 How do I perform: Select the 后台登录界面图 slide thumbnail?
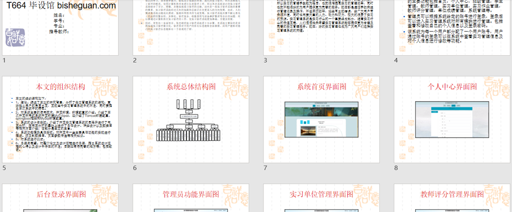pos(61,198)
